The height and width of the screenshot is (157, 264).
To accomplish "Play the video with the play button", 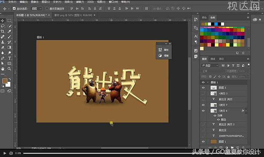I will pyautogui.click(x=5, y=153).
